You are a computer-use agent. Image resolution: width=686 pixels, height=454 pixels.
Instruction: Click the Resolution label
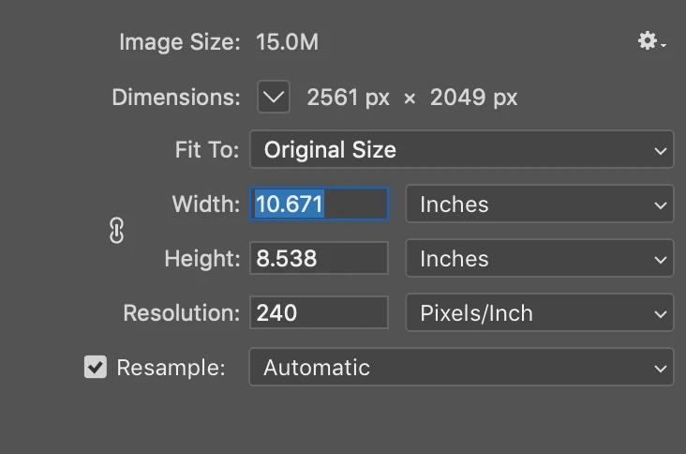pyautogui.click(x=182, y=312)
